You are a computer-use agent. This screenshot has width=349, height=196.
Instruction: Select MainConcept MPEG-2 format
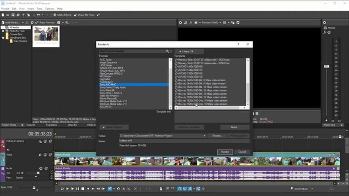[x=111, y=73]
